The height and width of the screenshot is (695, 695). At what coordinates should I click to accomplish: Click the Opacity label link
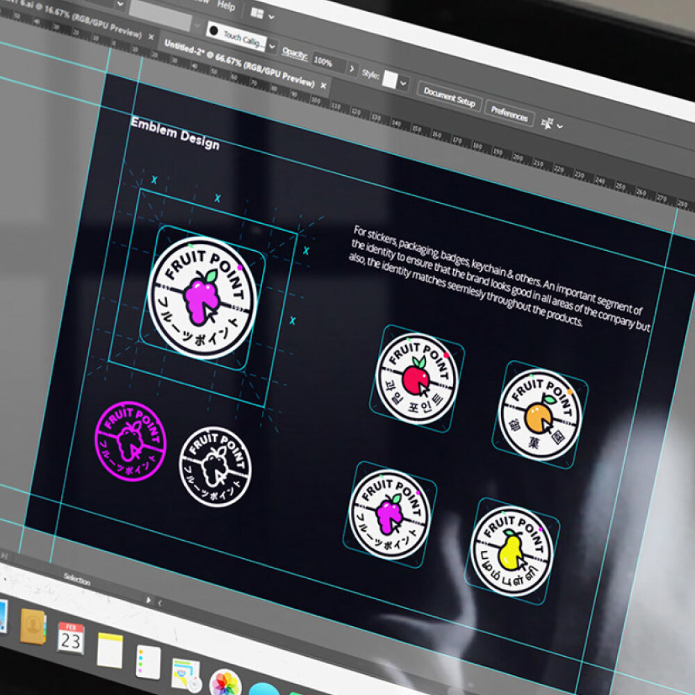(x=295, y=54)
